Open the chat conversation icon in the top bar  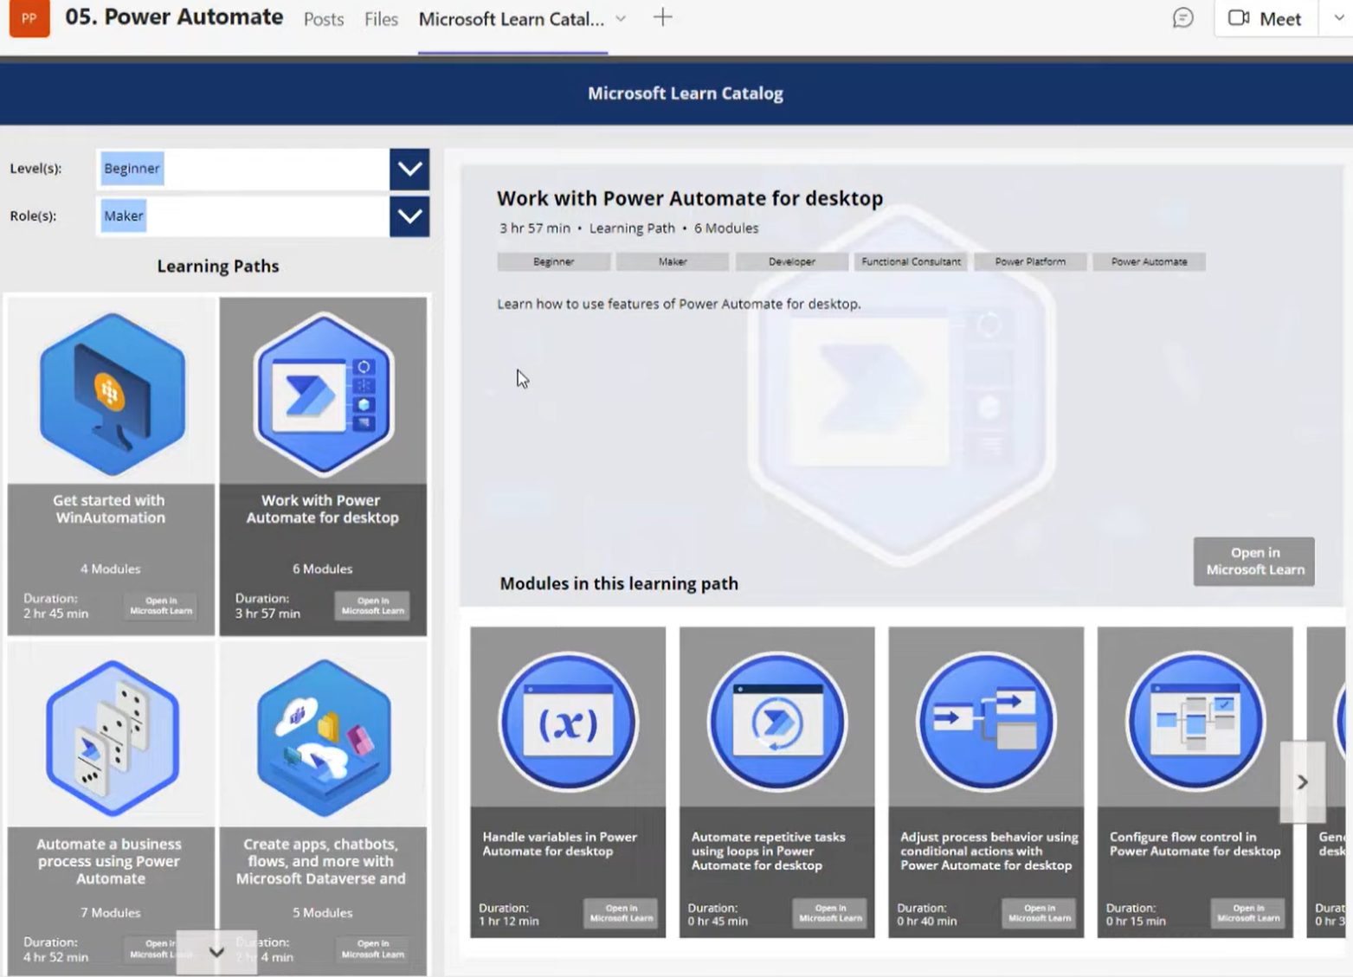[x=1182, y=17]
